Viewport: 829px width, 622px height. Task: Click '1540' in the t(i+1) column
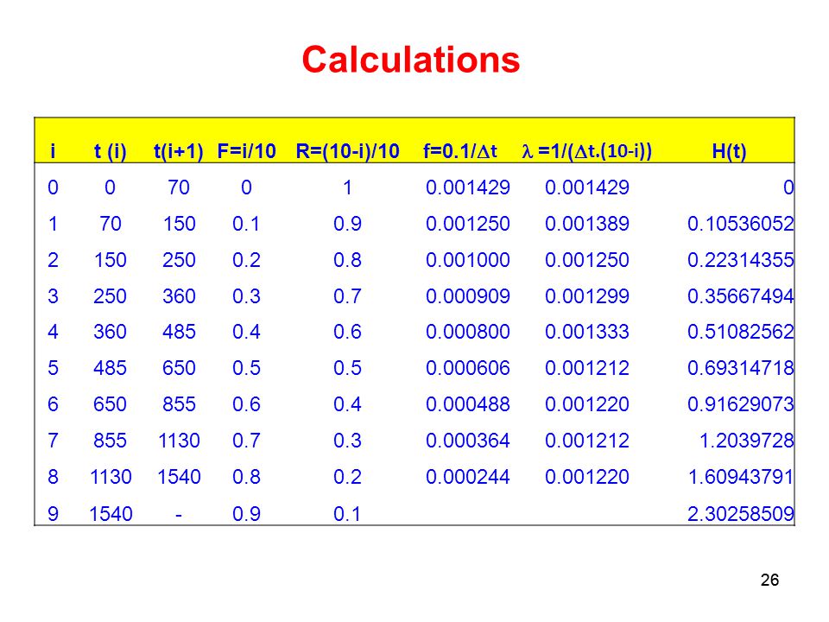coord(179,477)
